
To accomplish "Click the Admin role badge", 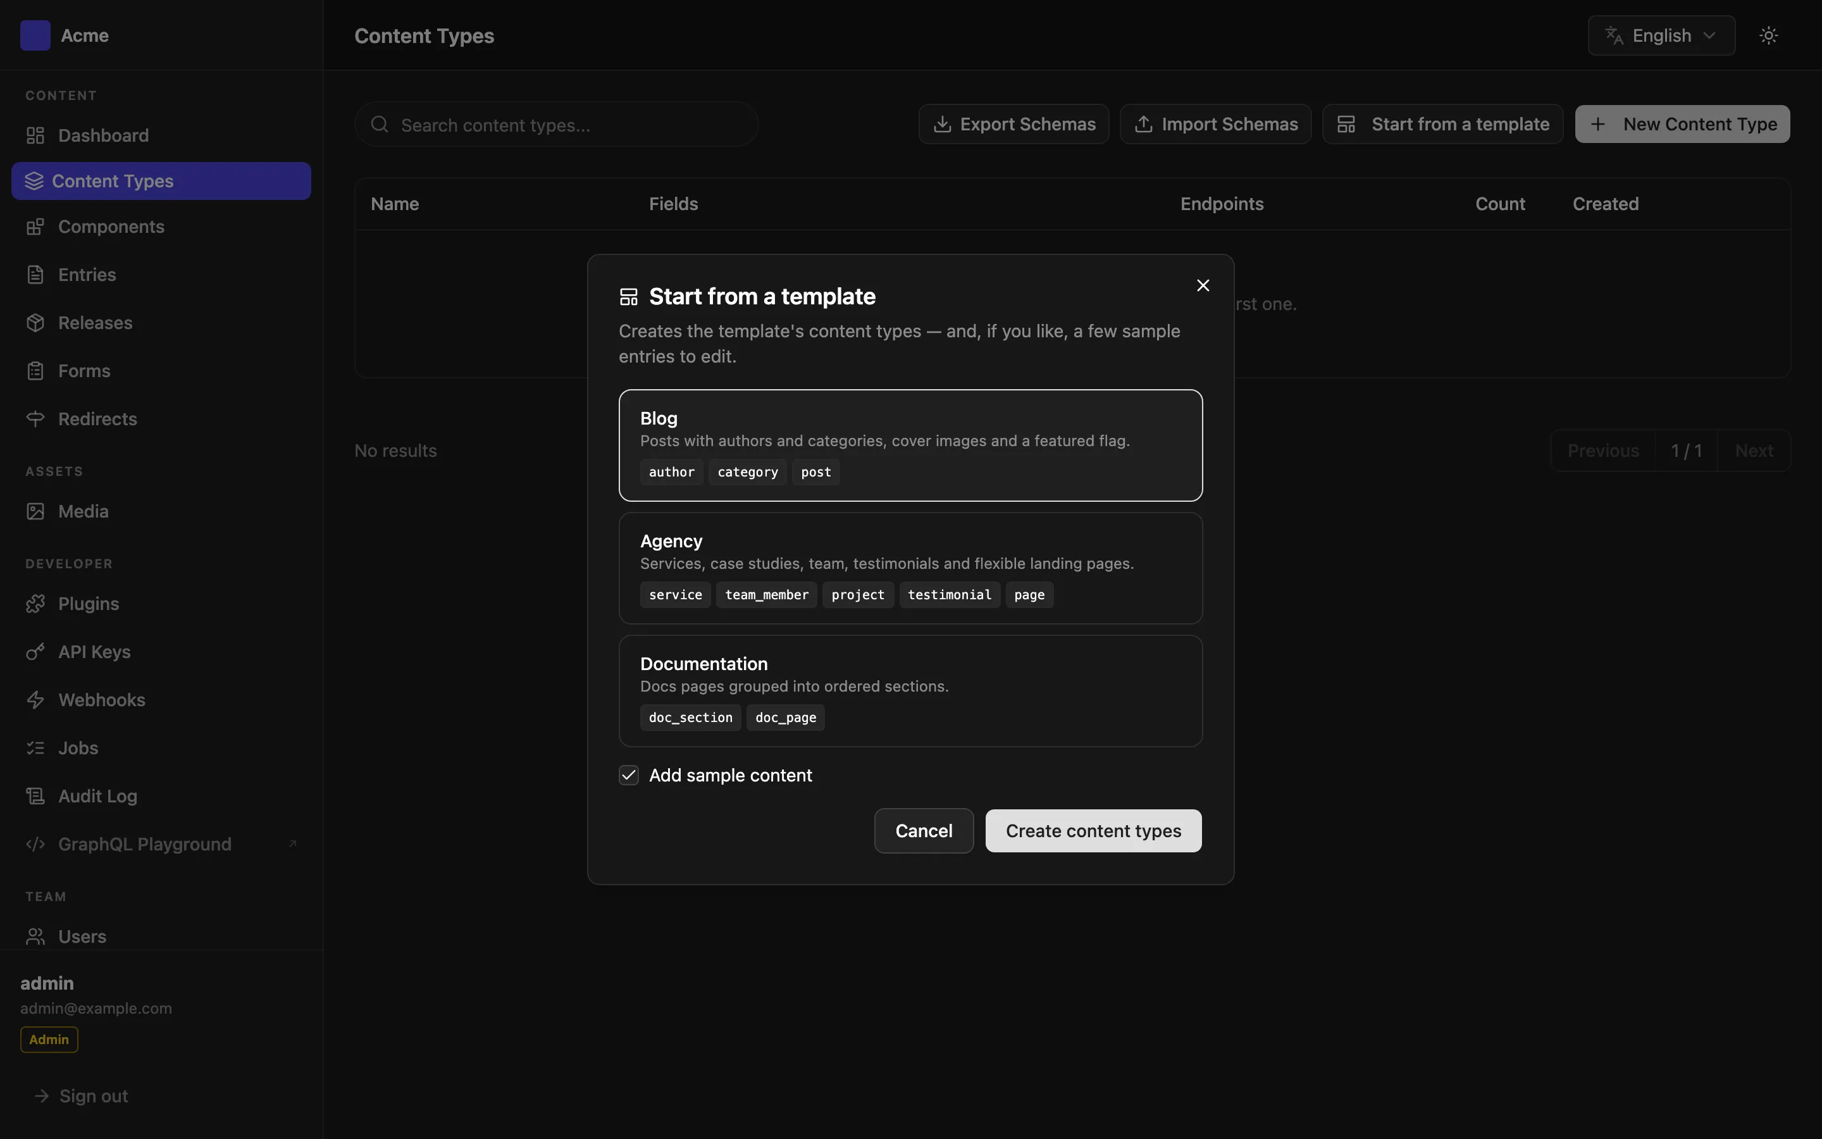I will tap(49, 1040).
